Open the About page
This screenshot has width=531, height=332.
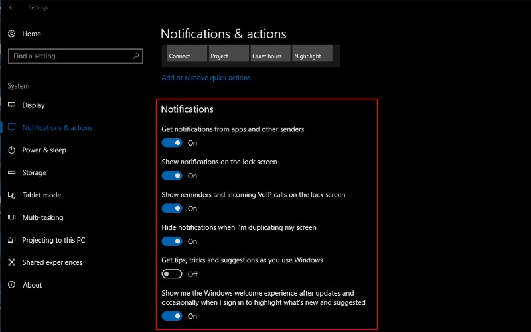[x=32, y=285]
